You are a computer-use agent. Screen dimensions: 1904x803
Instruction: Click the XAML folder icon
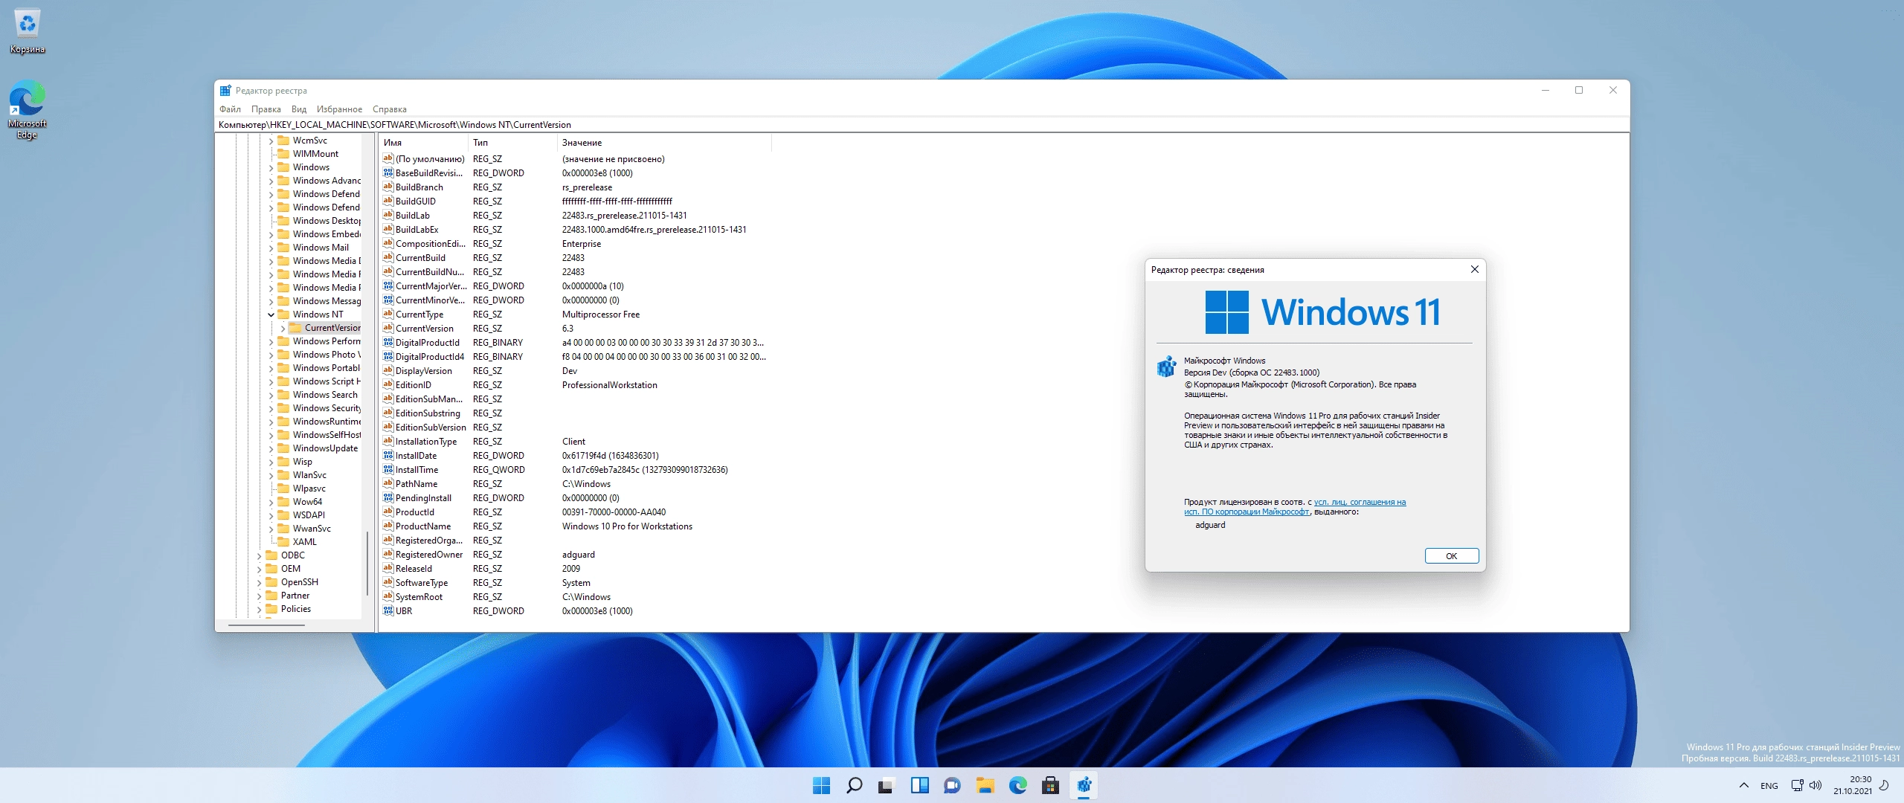(x=283, y=542)
